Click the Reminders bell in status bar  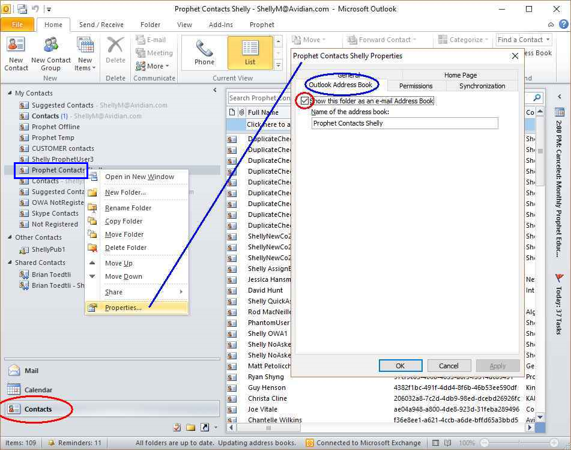tap(52, 443)
